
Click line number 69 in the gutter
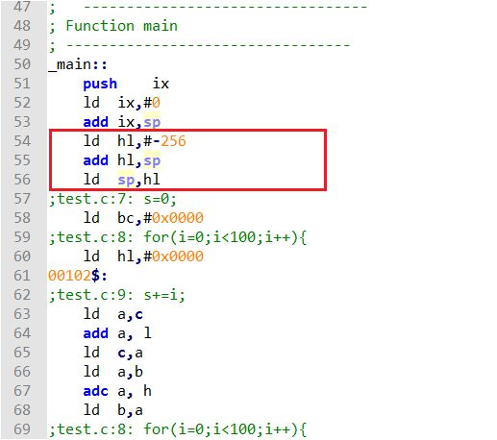[22, 429]
